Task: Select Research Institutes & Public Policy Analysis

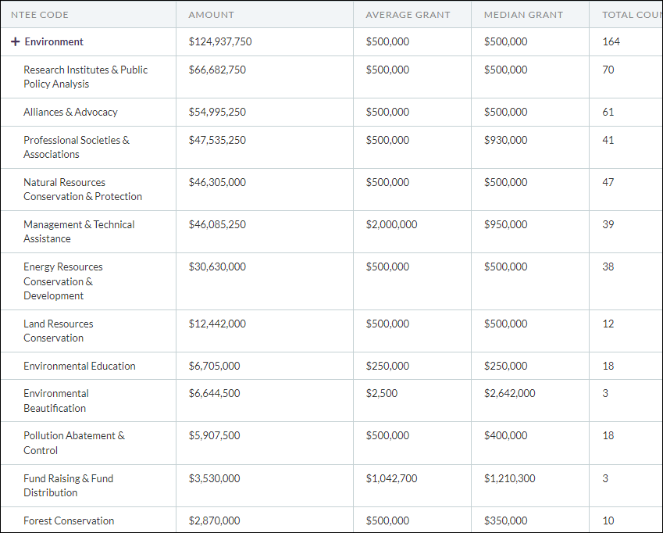Action: coord(86,77)
